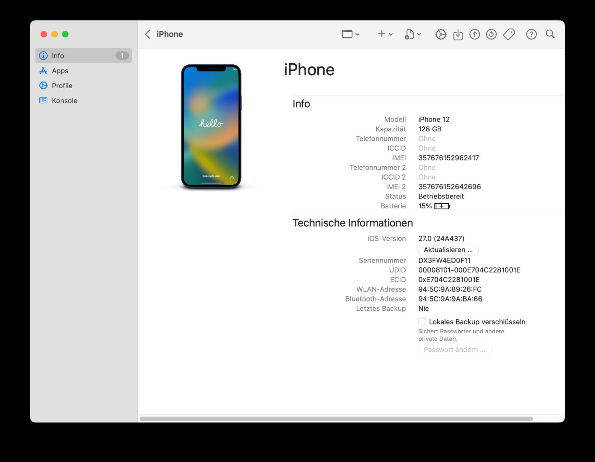Viewport: 595px width, 462px height.
Task: Click the Letztes Backup value Nie
Action: (424, 308)
